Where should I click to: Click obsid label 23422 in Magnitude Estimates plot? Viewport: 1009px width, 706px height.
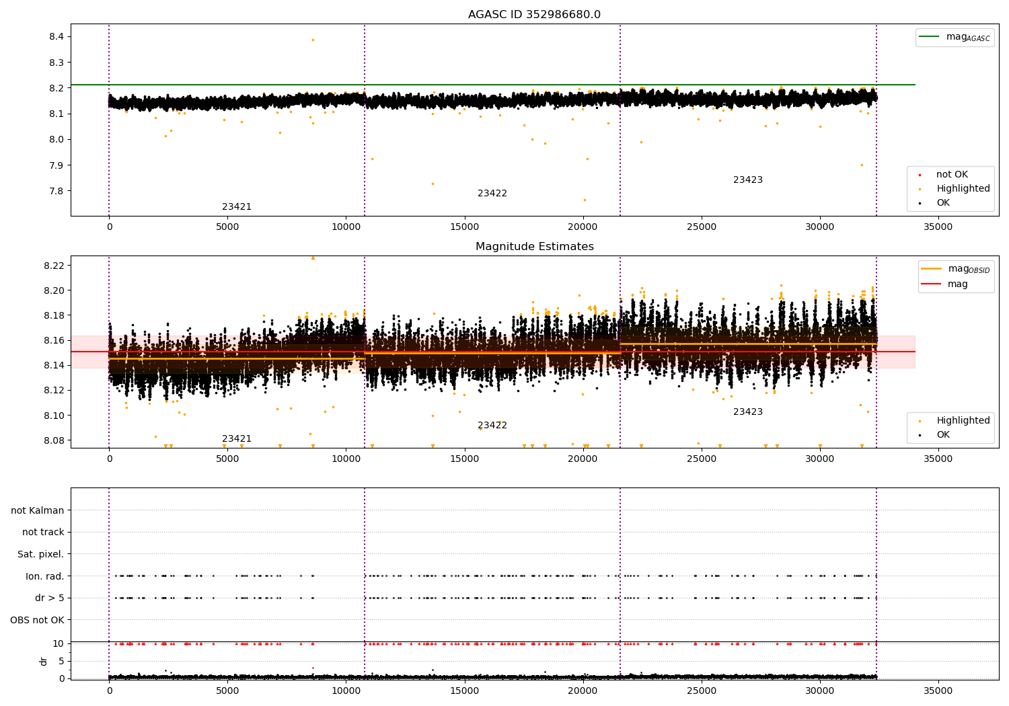pos(492,426)
